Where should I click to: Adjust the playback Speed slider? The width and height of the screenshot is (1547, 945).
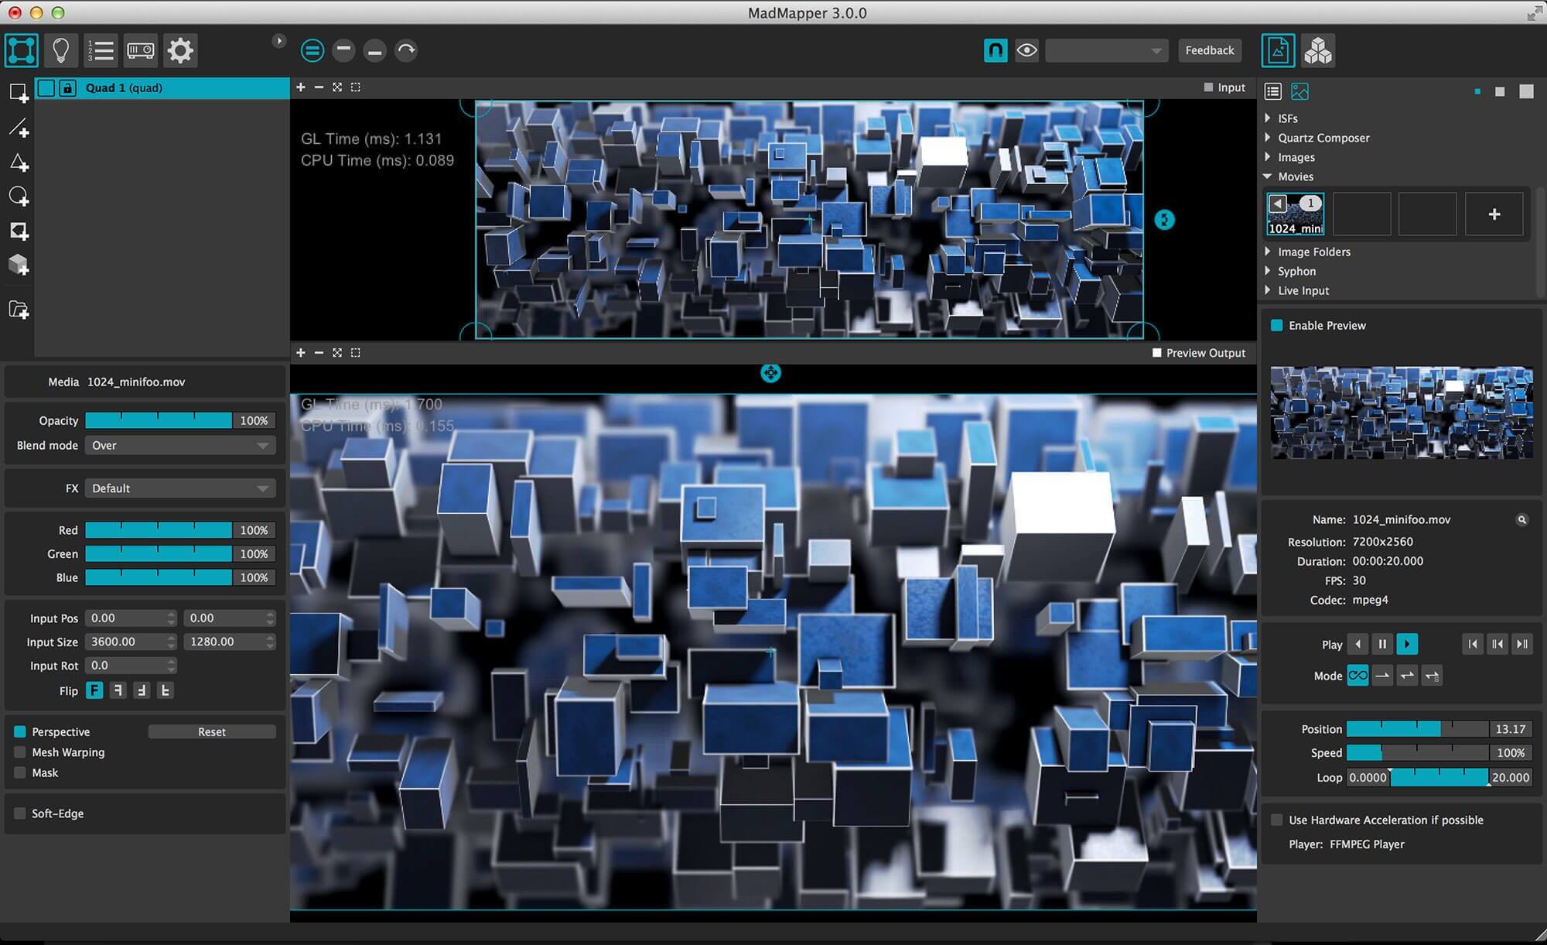1418,753
